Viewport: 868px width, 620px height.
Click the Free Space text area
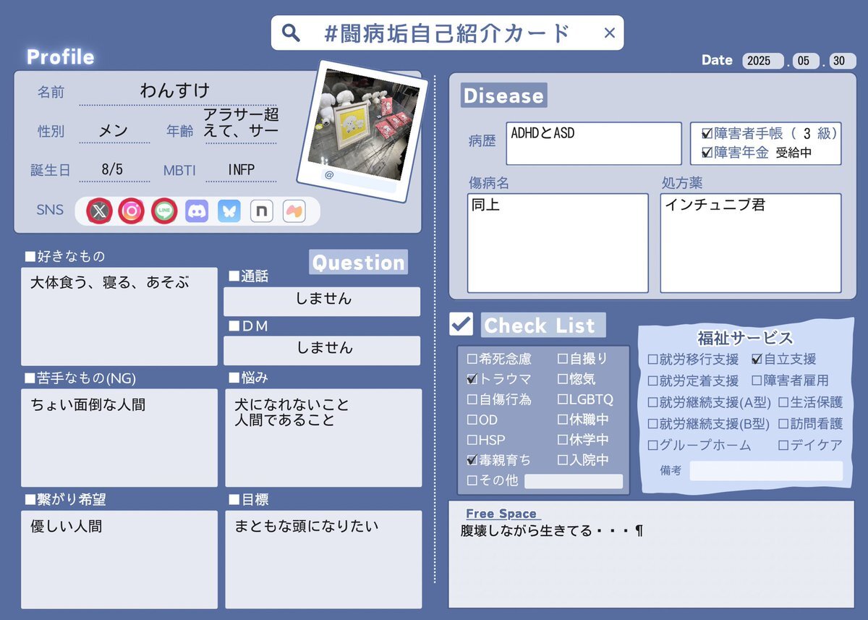tap(651, 554)
